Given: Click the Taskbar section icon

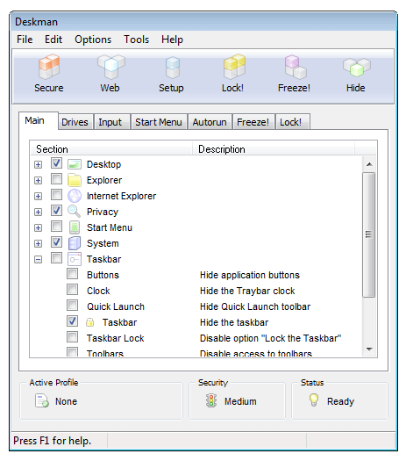Looking at the screenshot, I should point(75,259).
